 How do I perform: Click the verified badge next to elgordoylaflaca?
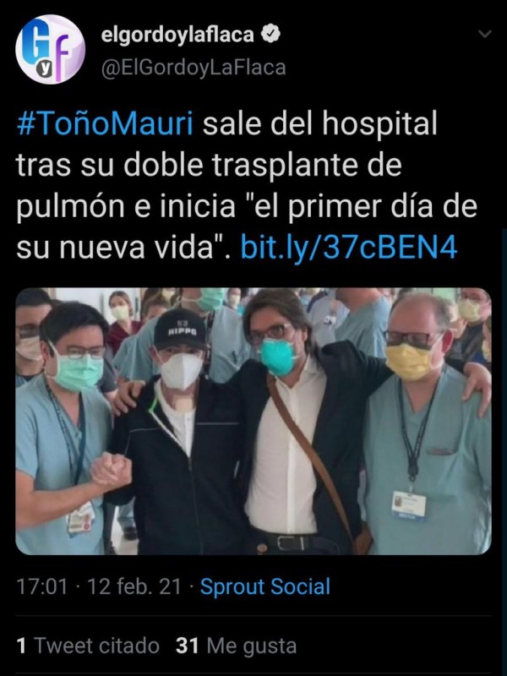point(270,35)
